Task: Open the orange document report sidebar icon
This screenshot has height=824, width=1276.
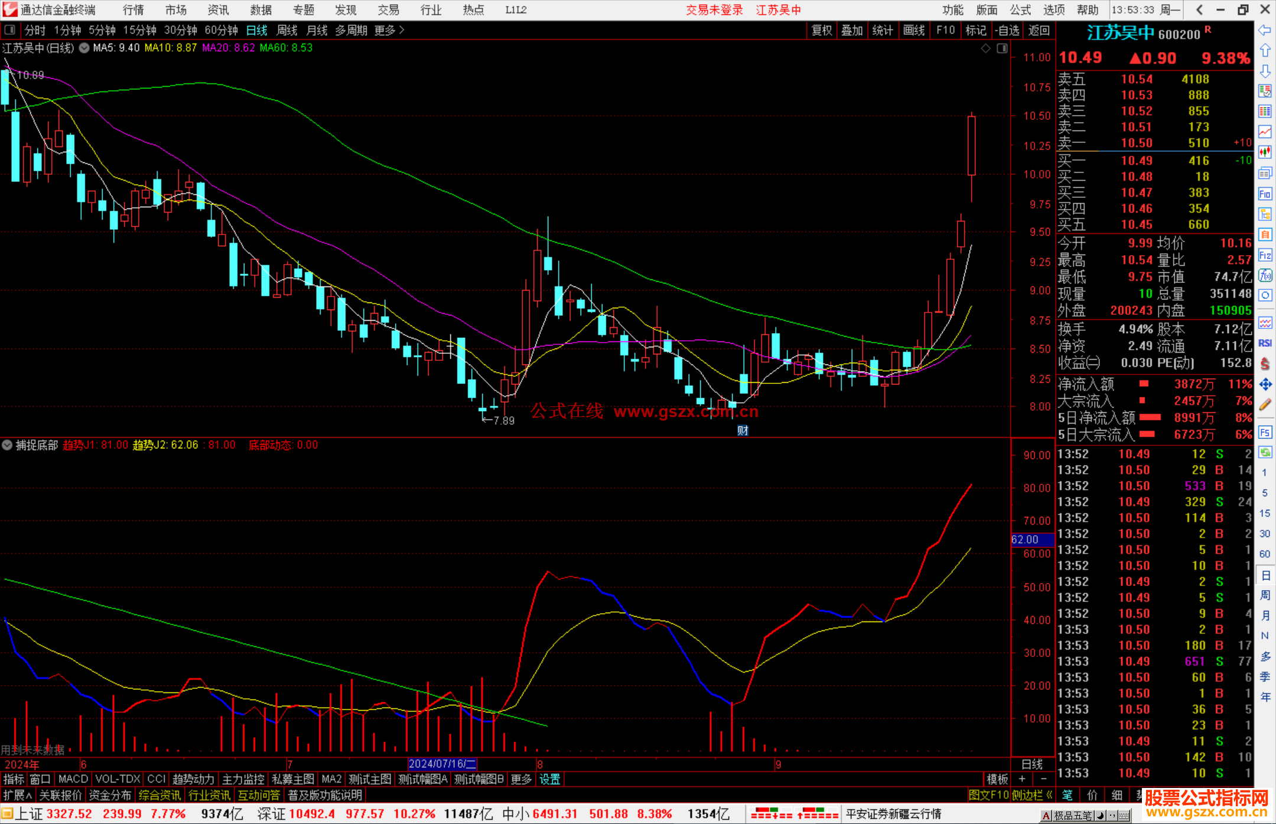Action: 1265,235
